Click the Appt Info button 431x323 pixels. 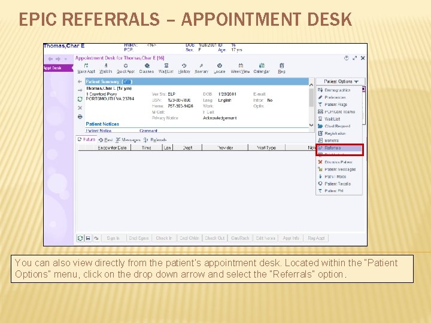click(x=291, y=238)
